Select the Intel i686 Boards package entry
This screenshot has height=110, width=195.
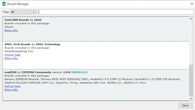tap(96, 29)
